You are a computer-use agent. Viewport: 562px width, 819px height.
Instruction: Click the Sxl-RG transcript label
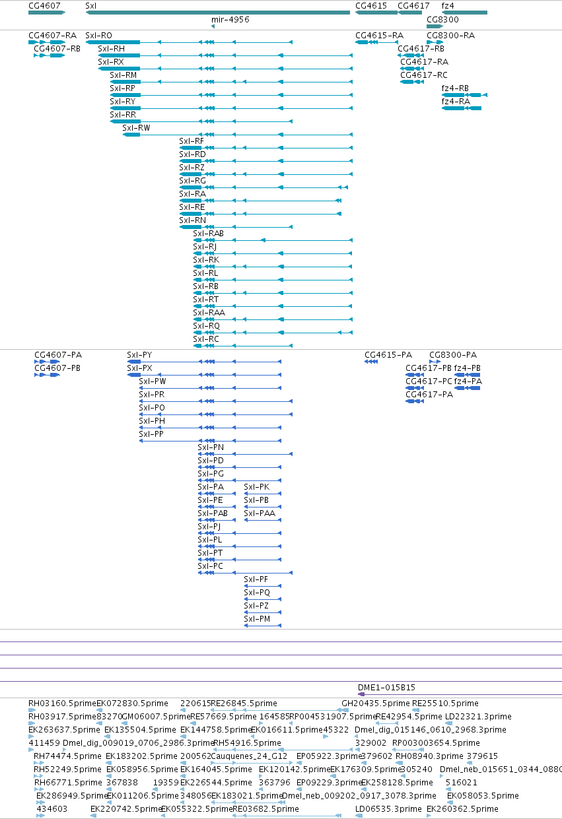[x=192, y=181]
